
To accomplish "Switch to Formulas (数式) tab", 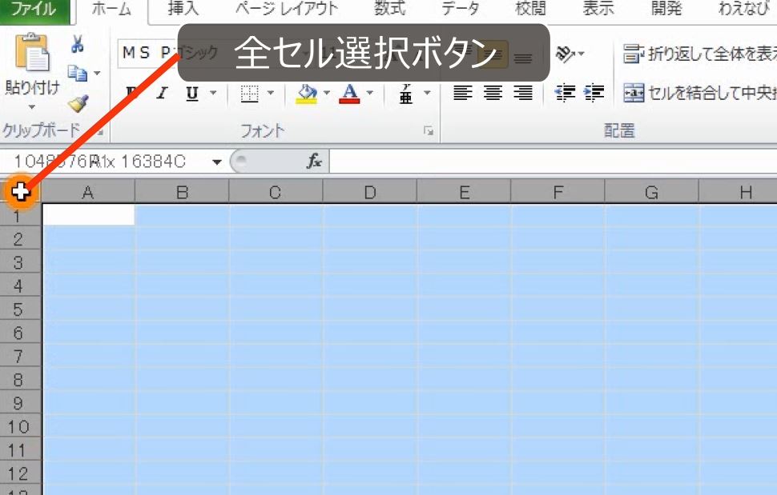I will [389, 10].
